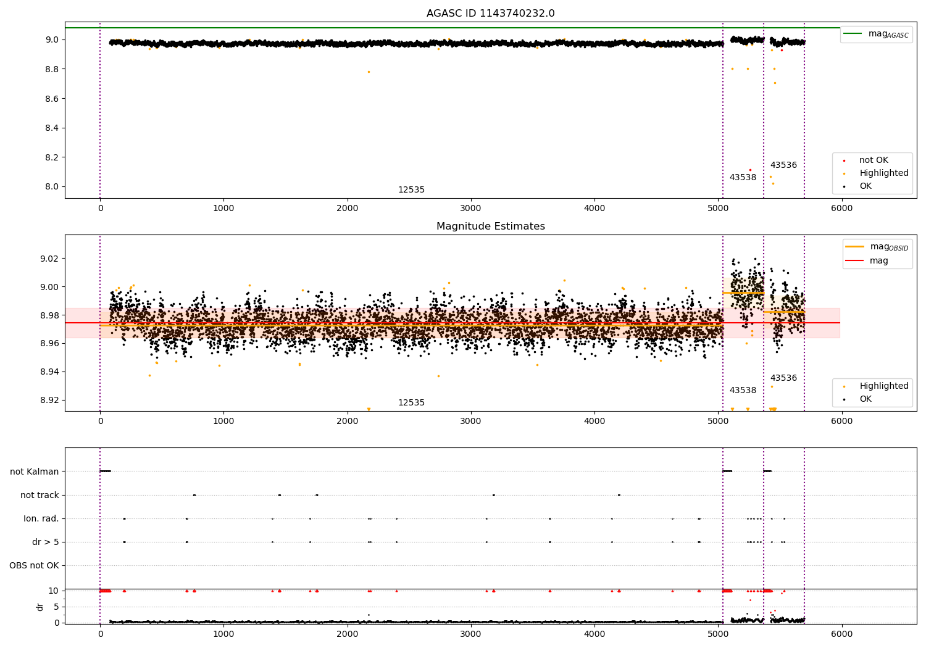Click the '8.94' y-axis tick label

(49, 372)
